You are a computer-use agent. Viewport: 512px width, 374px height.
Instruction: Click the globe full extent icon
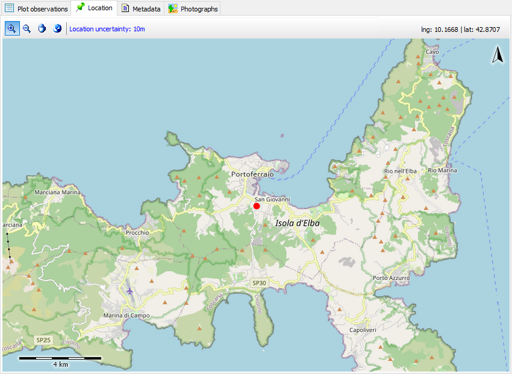pyautogui.click(x=57, y=28)
